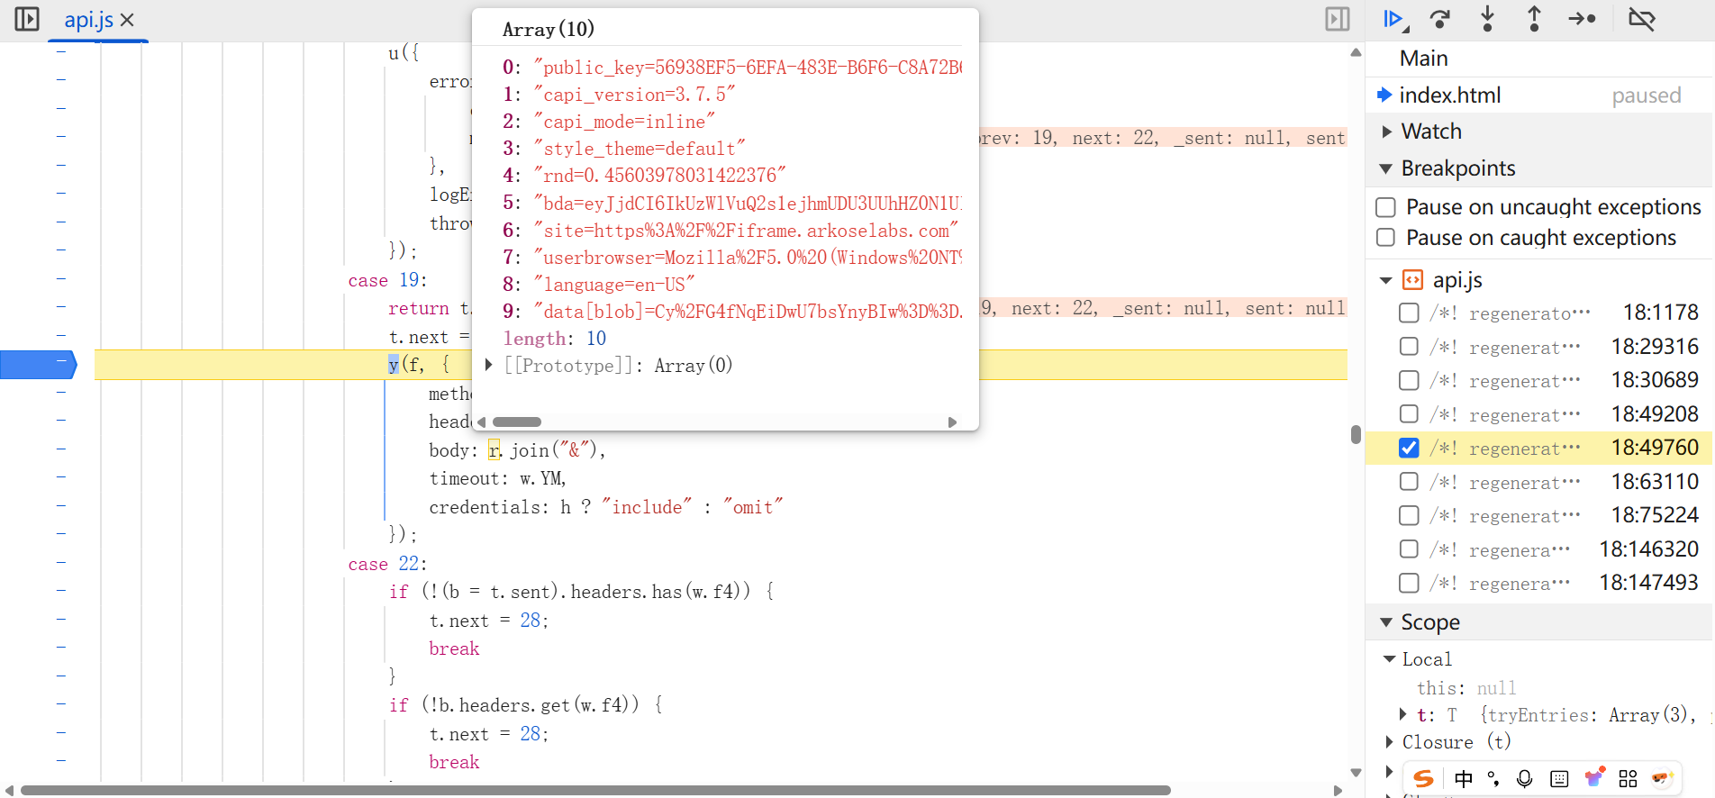1715x798 pixels.
Task: Collapse the debugger sidebar panel
Action: [x=1338, y=19]
